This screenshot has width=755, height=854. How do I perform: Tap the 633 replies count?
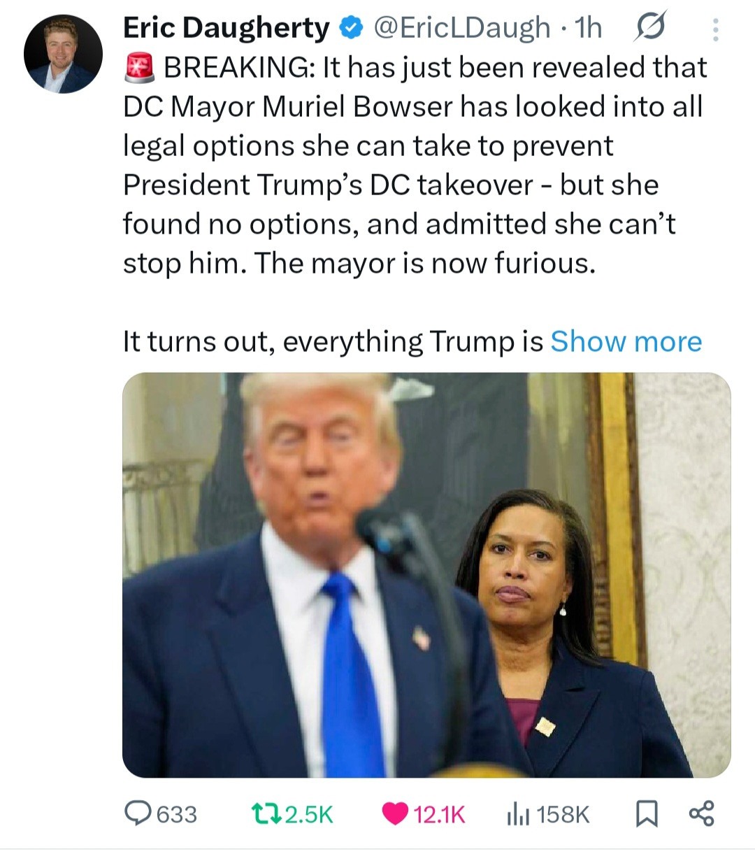177,814
